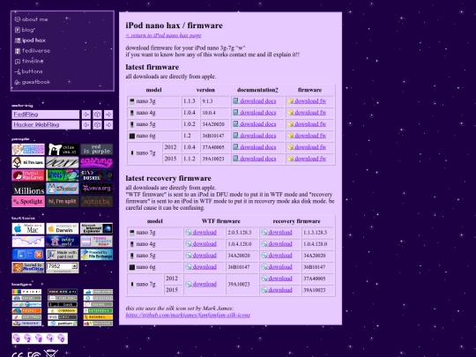The image size is (476, 357).
Task: Download recovery firmware for nano 3g
Action: click(277, 233)
